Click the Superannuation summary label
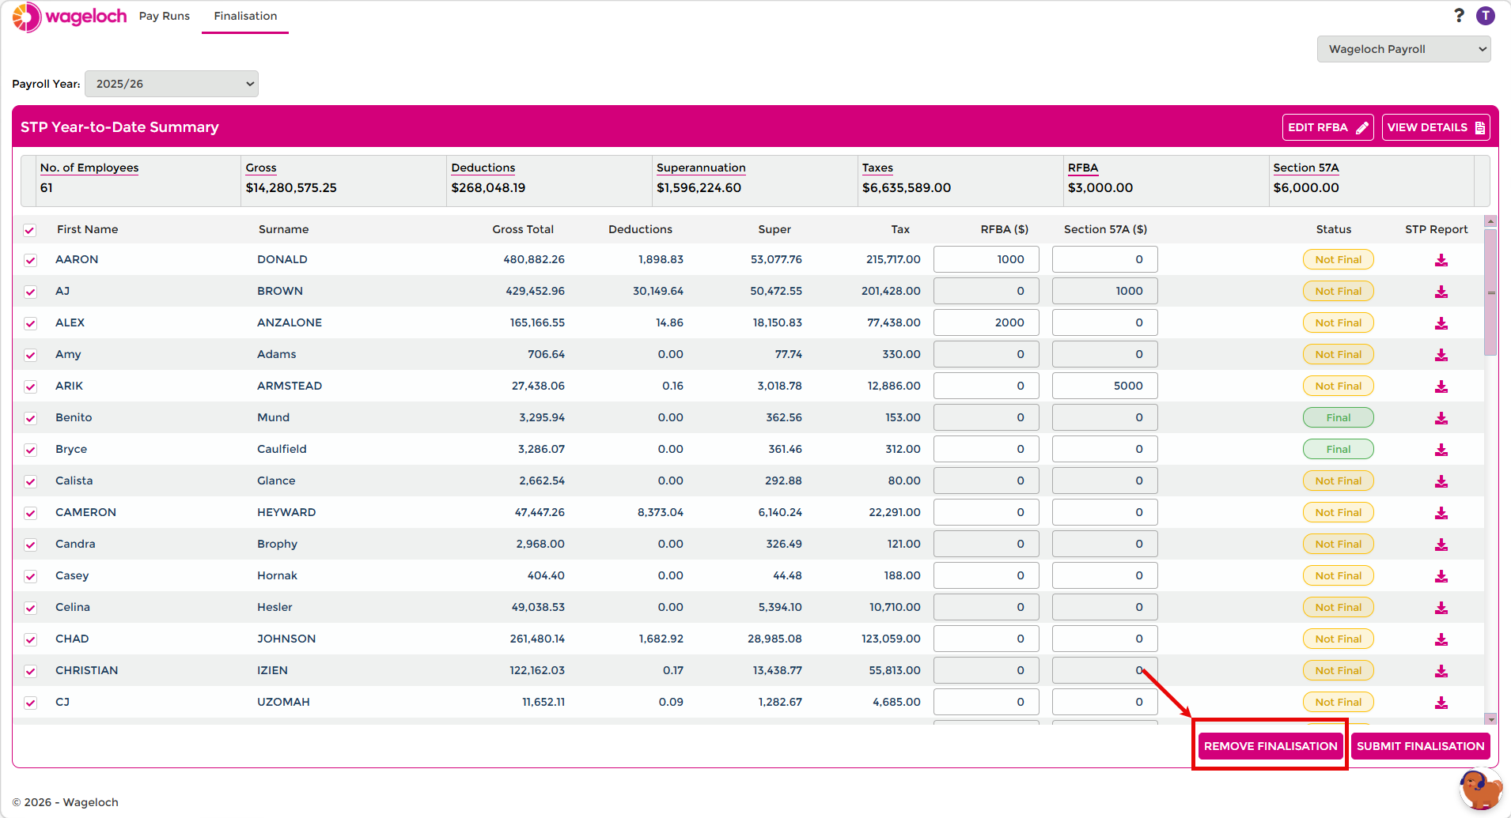 click(701, 168)
